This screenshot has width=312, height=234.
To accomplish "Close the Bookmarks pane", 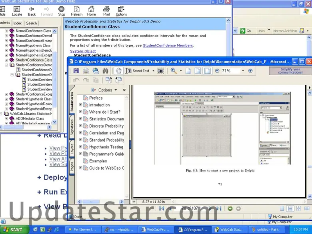I will (x=124, y=90).
